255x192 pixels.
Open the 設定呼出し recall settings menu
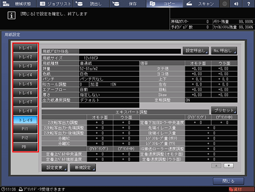pos(196,50)
